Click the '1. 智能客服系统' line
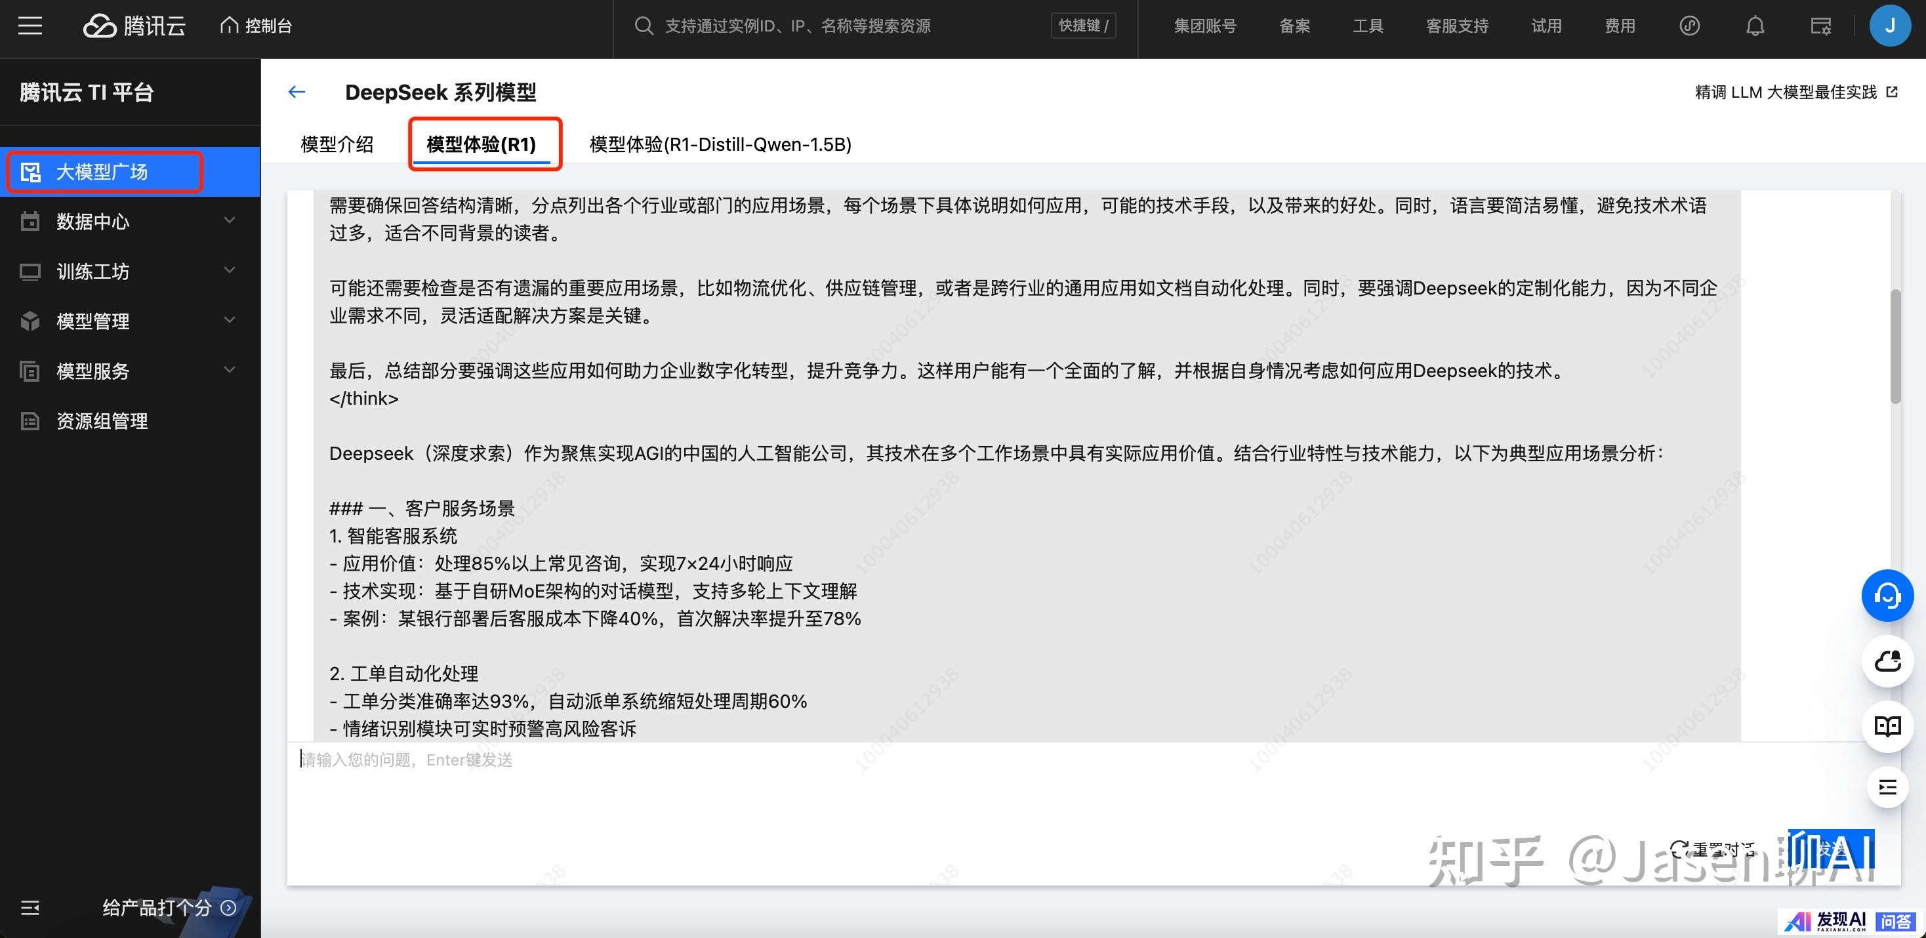 tap(394, 536)
